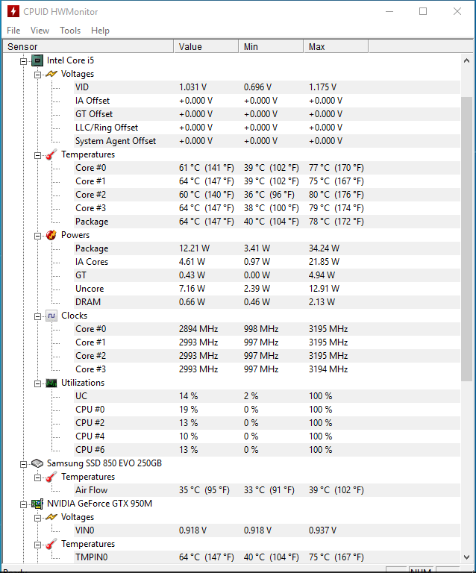Click the 80 °C max value for Core #2
This screenshot has height=573, width=476.
click(336, 195)
